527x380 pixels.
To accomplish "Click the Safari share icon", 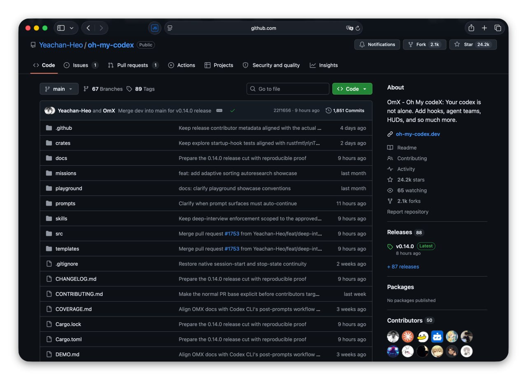I will pos(471,28).
